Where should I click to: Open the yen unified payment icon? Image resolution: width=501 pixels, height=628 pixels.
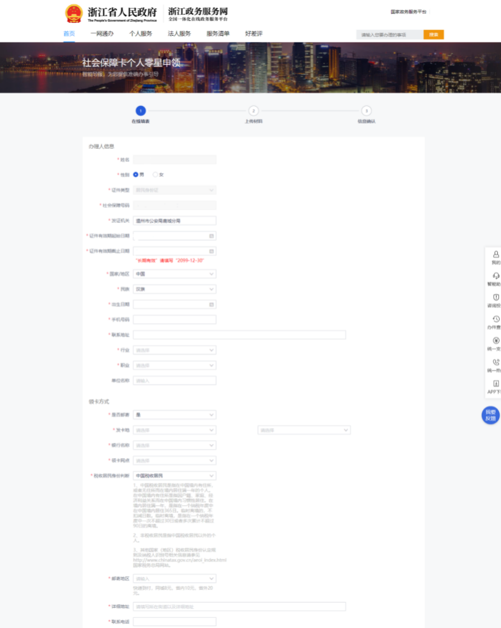(x=496, y=341)
